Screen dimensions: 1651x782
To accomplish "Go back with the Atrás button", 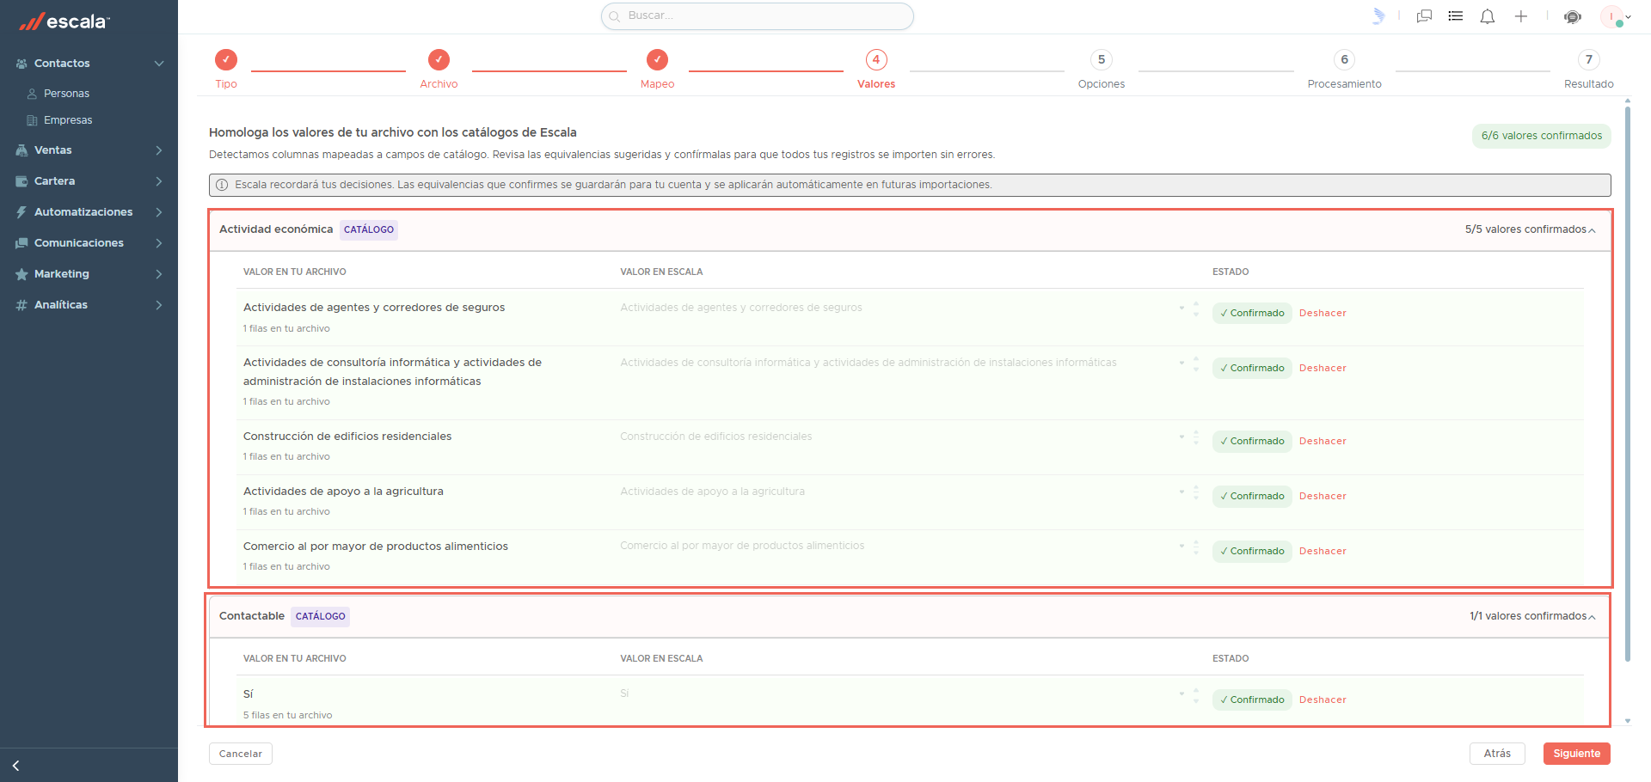I will (1497, 754).
